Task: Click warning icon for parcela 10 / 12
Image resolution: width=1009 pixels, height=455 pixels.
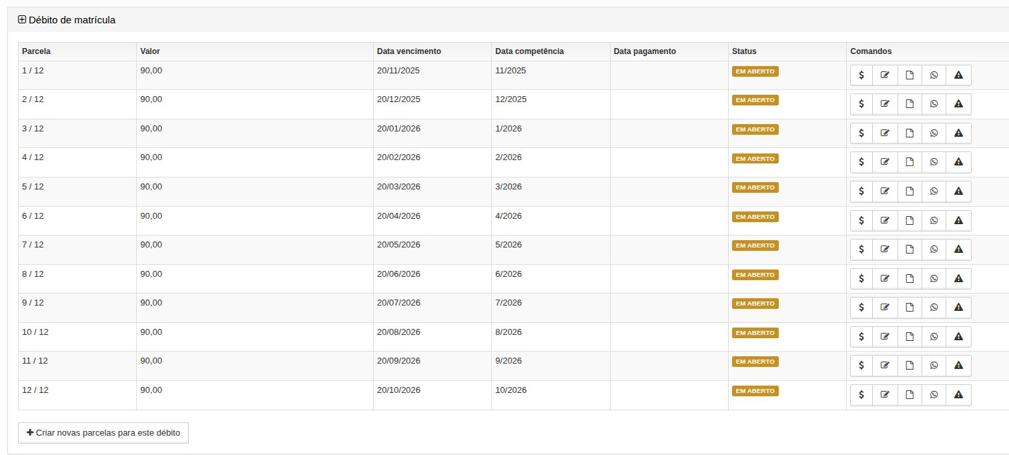Action: (x=958, y=336)
